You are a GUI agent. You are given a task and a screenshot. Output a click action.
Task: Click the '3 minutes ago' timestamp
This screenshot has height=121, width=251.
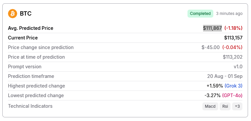(229, 14)
